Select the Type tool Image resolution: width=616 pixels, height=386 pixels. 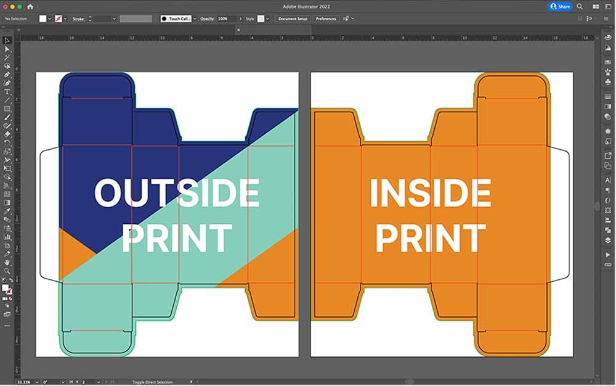7,92
